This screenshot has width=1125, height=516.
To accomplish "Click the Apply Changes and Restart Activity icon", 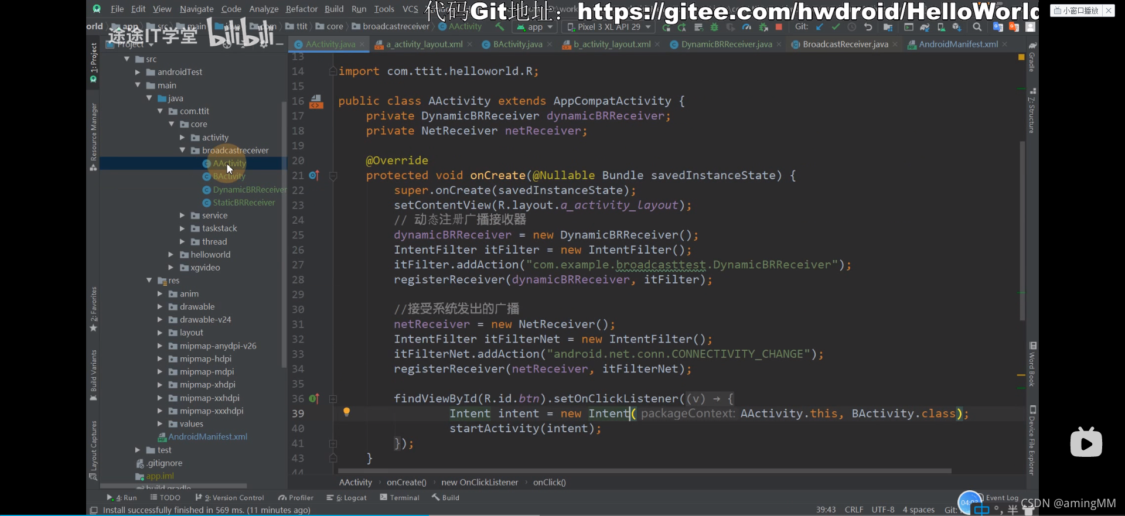I will coord(681,27).
